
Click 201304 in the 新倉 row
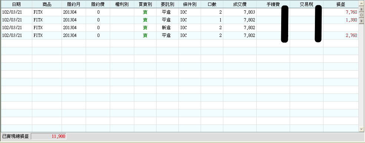(74, 28)
